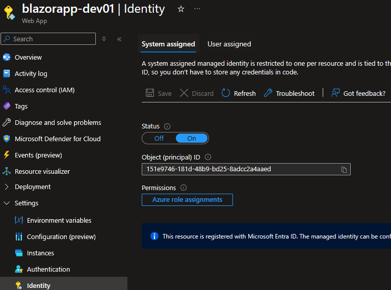The height and width of the screenshot is (290, 391).
Task: Click the info icon next to Permissions
Action: (x=184, y=188)
